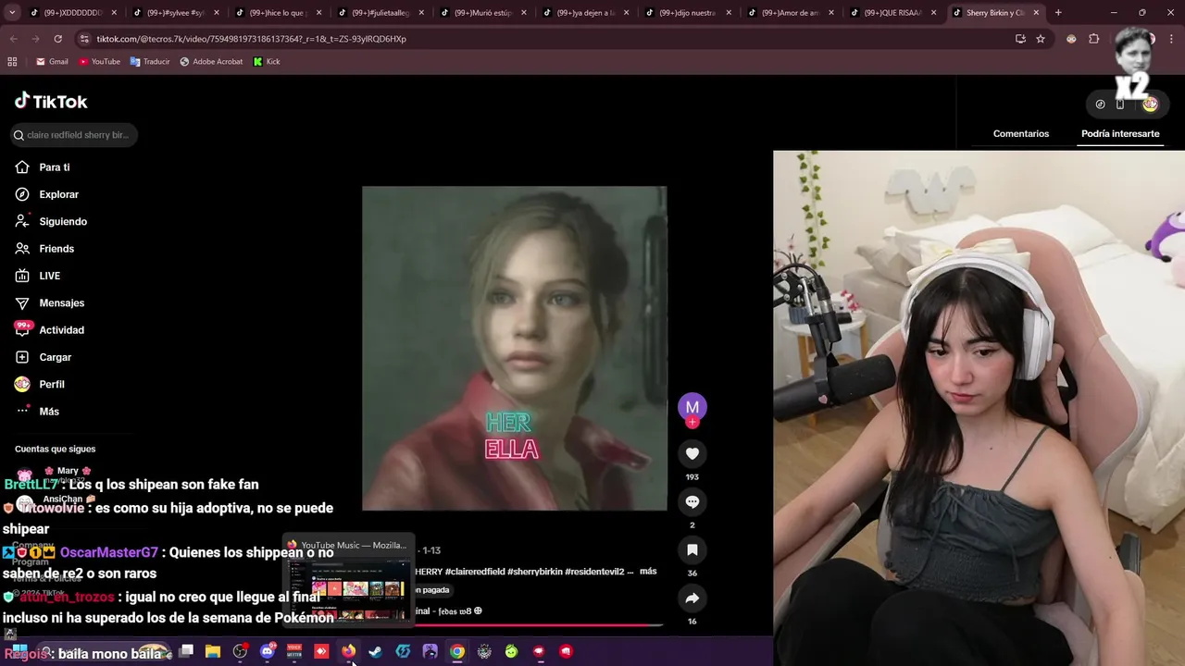Focus the TikTok search field
The image size is (1185, 666).
(x=74, y=135)
